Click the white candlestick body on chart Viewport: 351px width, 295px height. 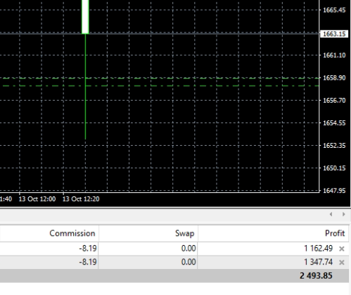(85, 16)
